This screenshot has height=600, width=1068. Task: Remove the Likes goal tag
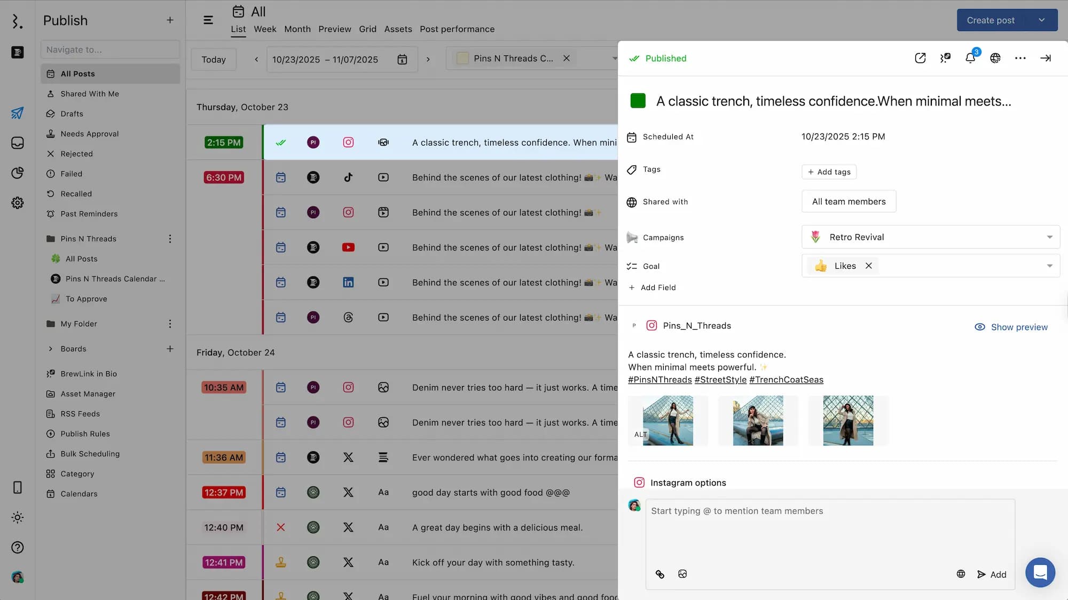tap(869, 266)
